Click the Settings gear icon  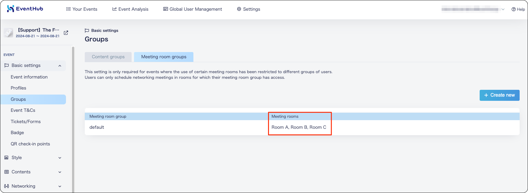pos(239,9)
